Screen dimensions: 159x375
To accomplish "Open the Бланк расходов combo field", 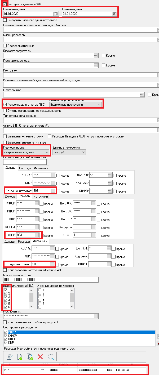I will coord(81,39).
